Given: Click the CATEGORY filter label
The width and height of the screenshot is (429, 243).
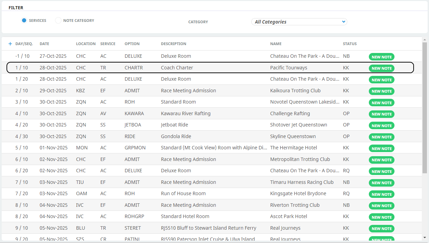Looking at the screenshot, I should (x=198, y=22).
